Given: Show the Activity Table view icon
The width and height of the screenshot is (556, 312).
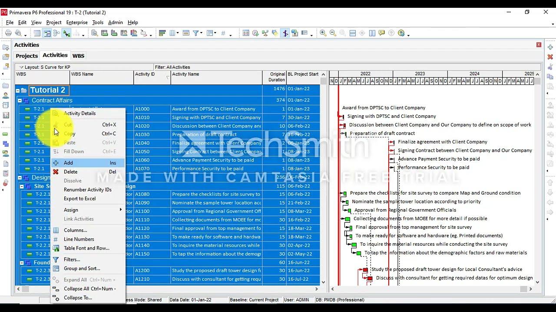Looking at the screenshot, I should click(x=37, y=33).
